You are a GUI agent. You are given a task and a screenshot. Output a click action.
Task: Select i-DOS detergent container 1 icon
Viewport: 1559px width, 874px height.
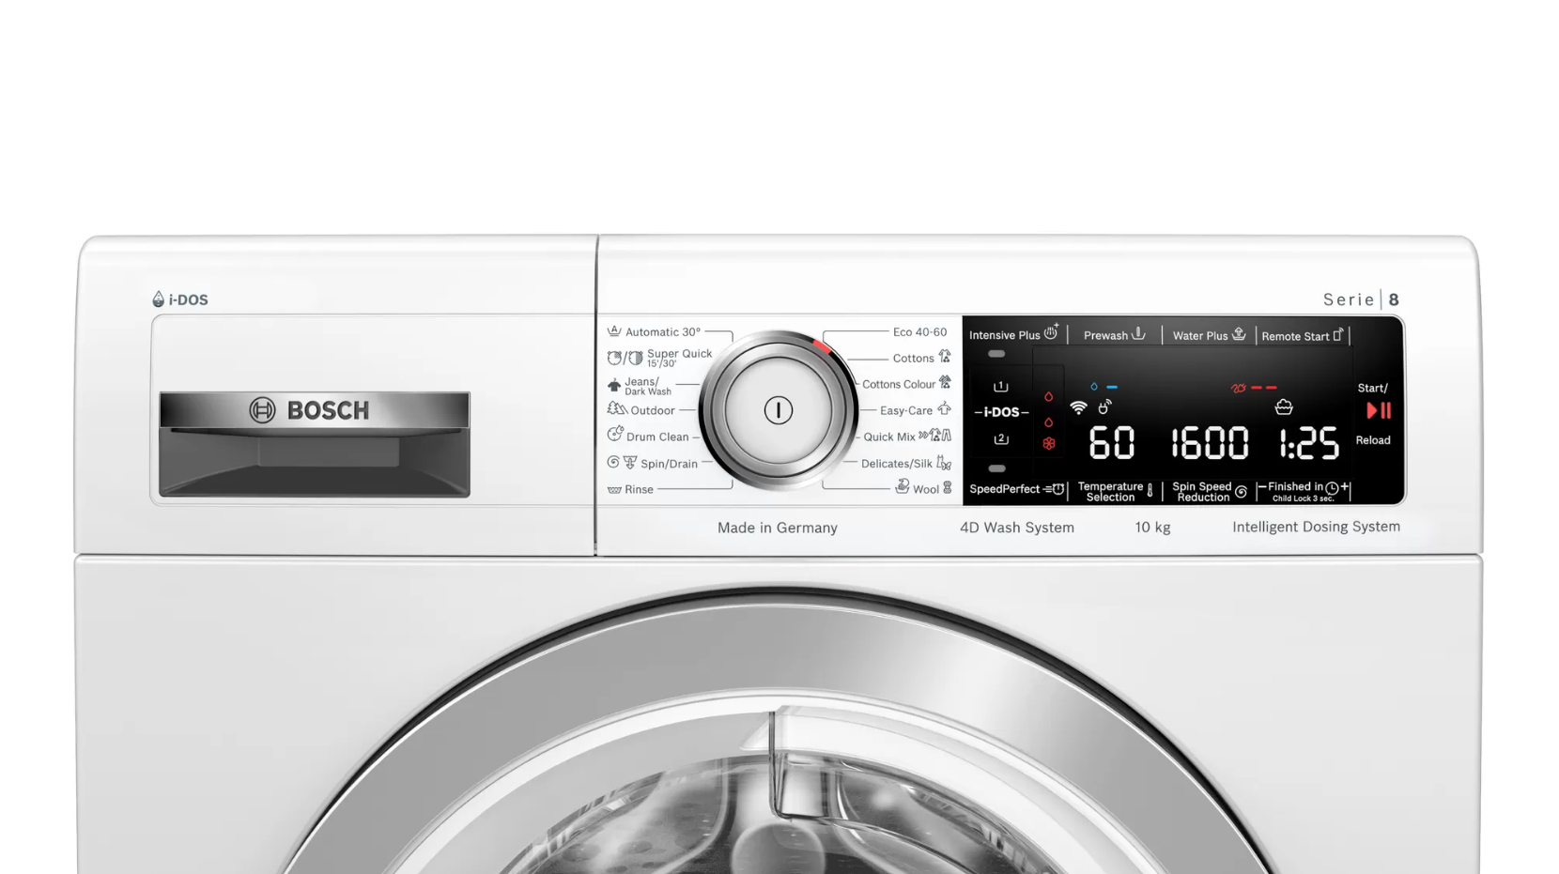click(1001, 386)
